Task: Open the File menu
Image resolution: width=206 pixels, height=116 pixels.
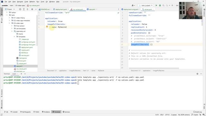Action: [6, 2]
